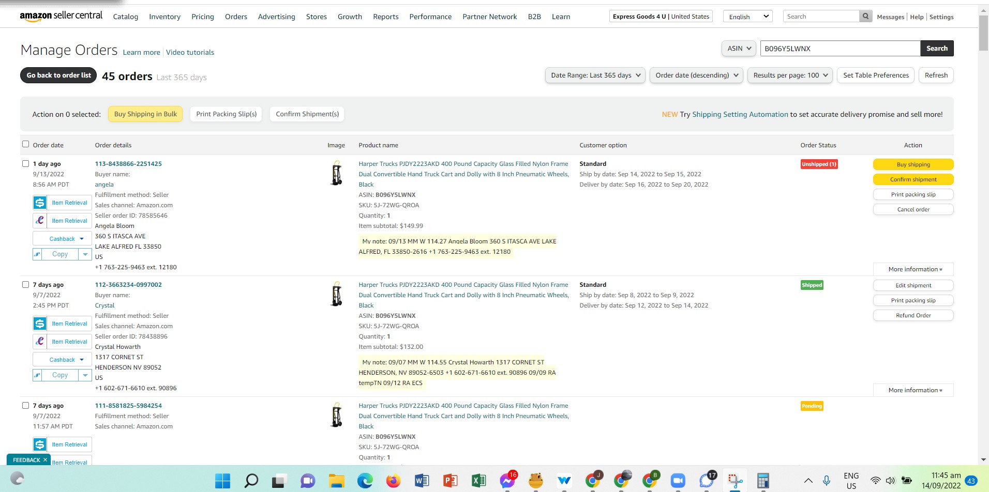Click the cursive e icon in angela's order row
Viewport: 989px width, 492px height.
[x=40, y=221]
